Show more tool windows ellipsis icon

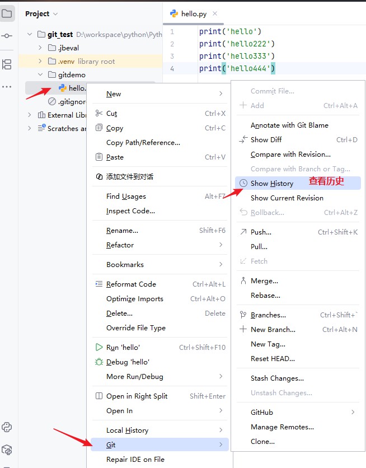(7, 87)
